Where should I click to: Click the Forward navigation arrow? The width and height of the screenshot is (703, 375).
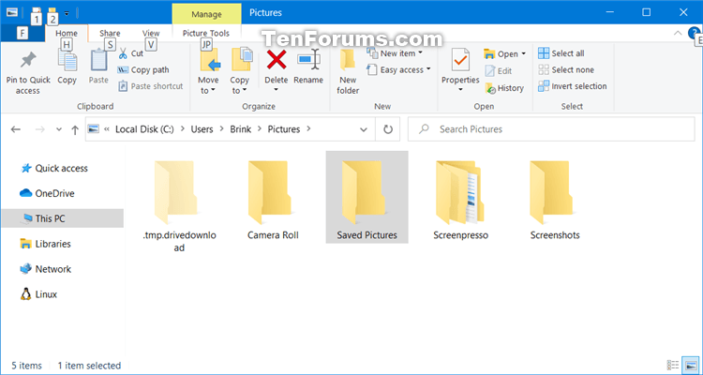[x=40, y=129]
